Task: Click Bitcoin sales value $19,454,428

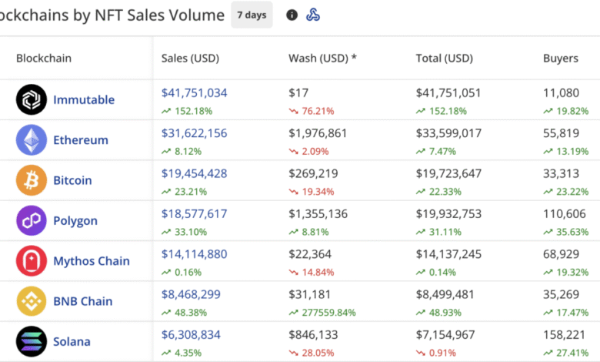Action: click(194, 173)
